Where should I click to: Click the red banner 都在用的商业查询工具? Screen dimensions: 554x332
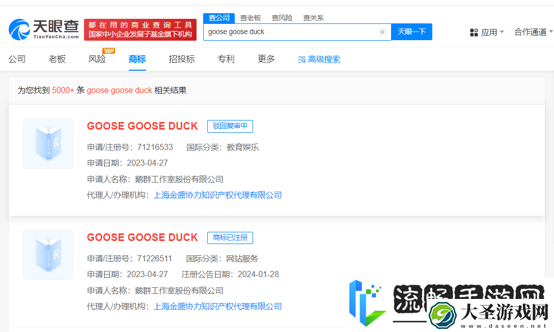140,29
